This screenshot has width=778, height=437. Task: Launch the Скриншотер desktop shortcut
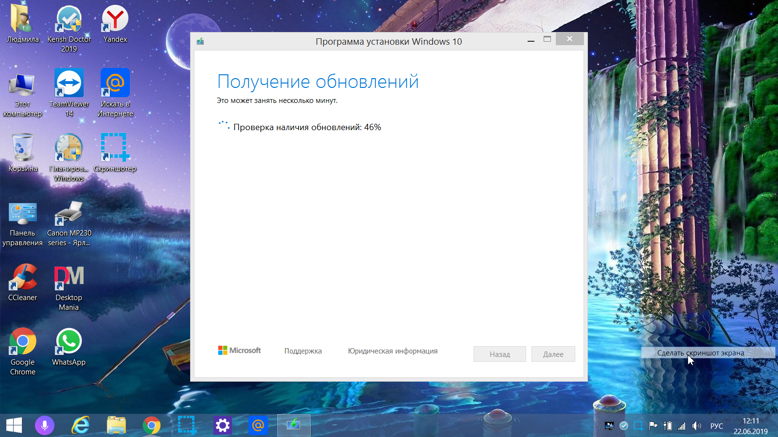pos(115,152)
